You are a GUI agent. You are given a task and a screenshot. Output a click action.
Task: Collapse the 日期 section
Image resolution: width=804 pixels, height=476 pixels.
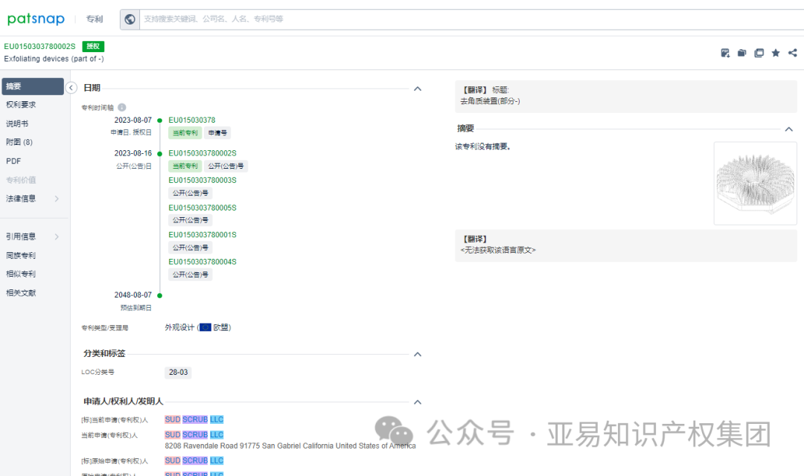(x=418, y=88)
